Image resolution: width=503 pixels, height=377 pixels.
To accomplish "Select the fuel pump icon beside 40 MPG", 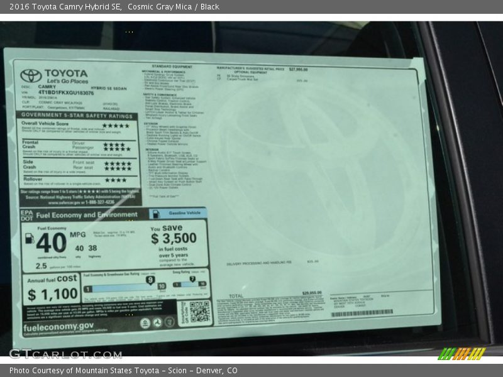I will [29, 238].
